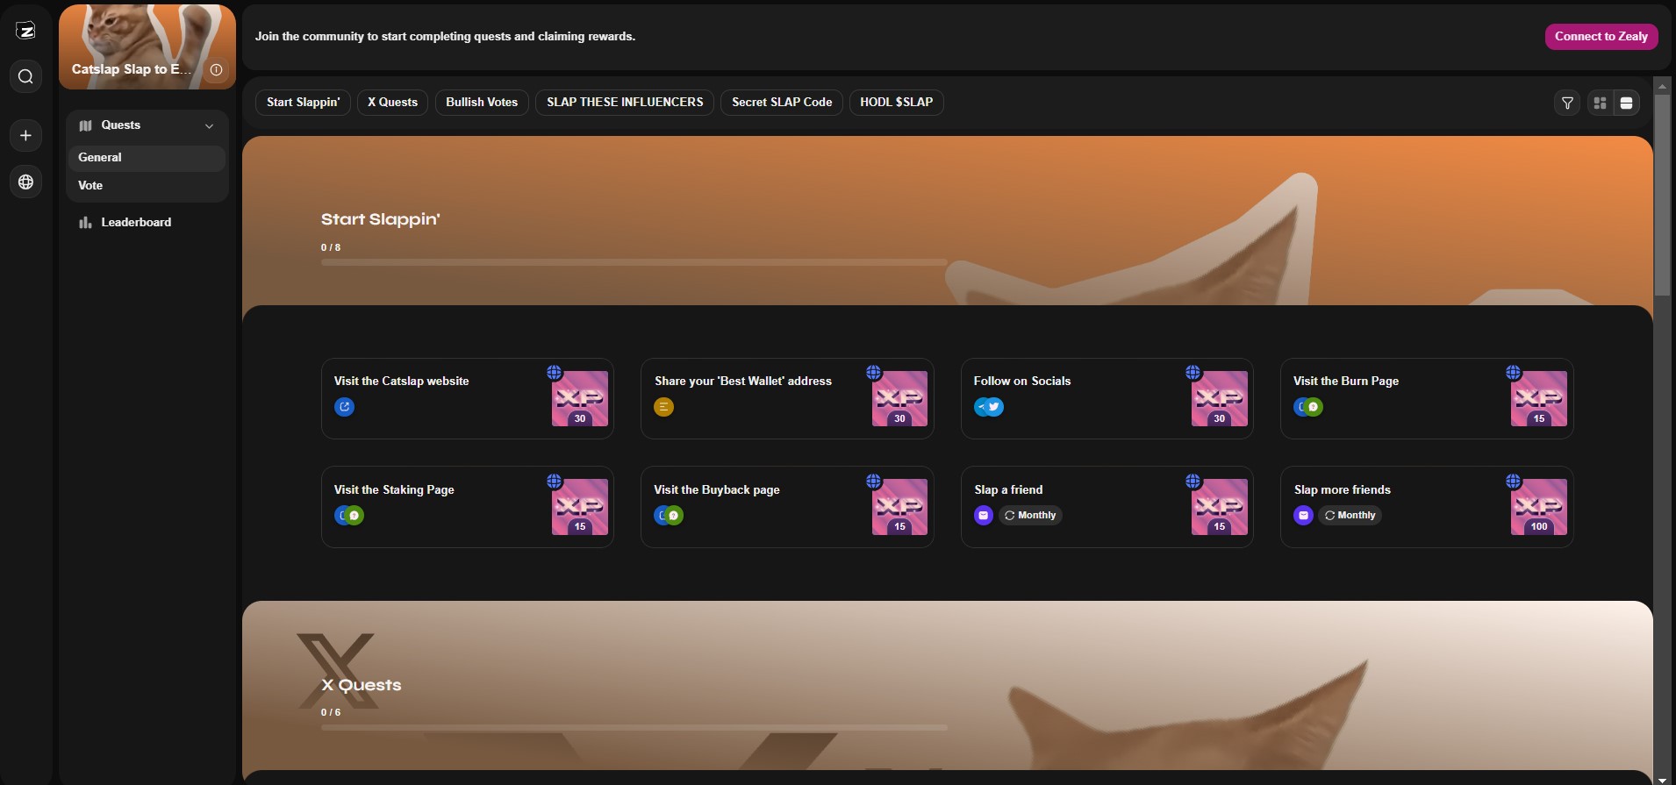Jump to SLAP THESE INFLUENCERS chip
Image resolution: width=1676 pixels, height=785 pixels.
tap(625, 103)
